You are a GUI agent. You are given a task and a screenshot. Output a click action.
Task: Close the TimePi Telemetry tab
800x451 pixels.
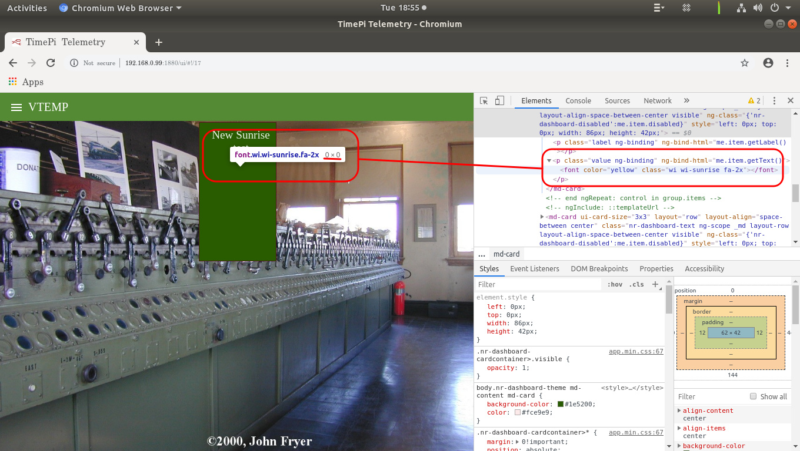tap(136, 42)
